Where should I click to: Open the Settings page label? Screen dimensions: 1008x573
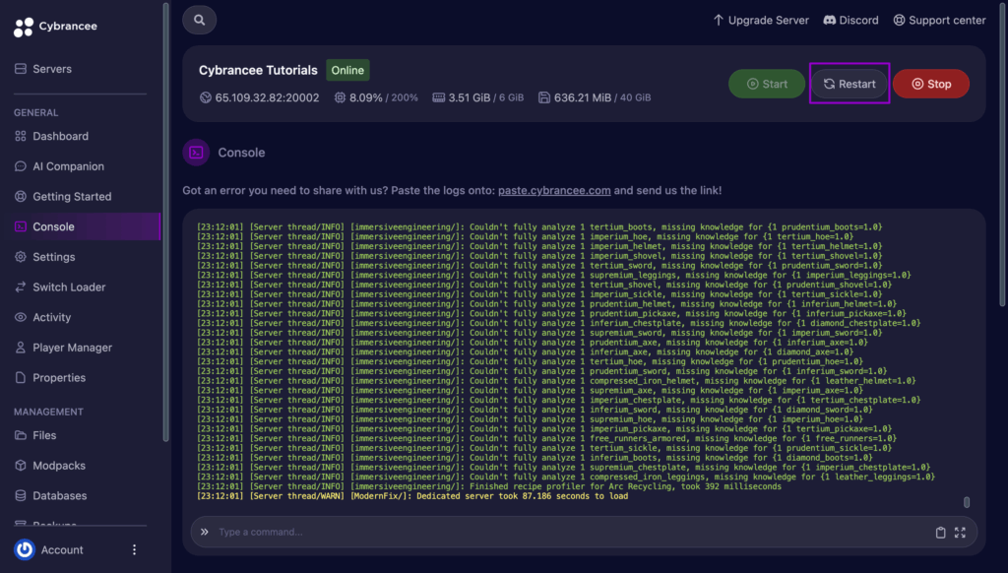tap(54, 257)
